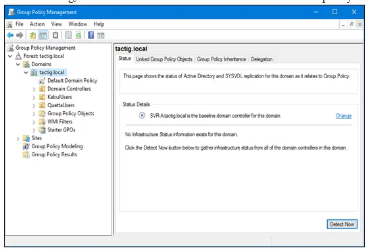Screen dimensions: 369x250
Task: Switch to Group Policy Inheritance tab
Action: pyautogui.click(x=222, y=59)
